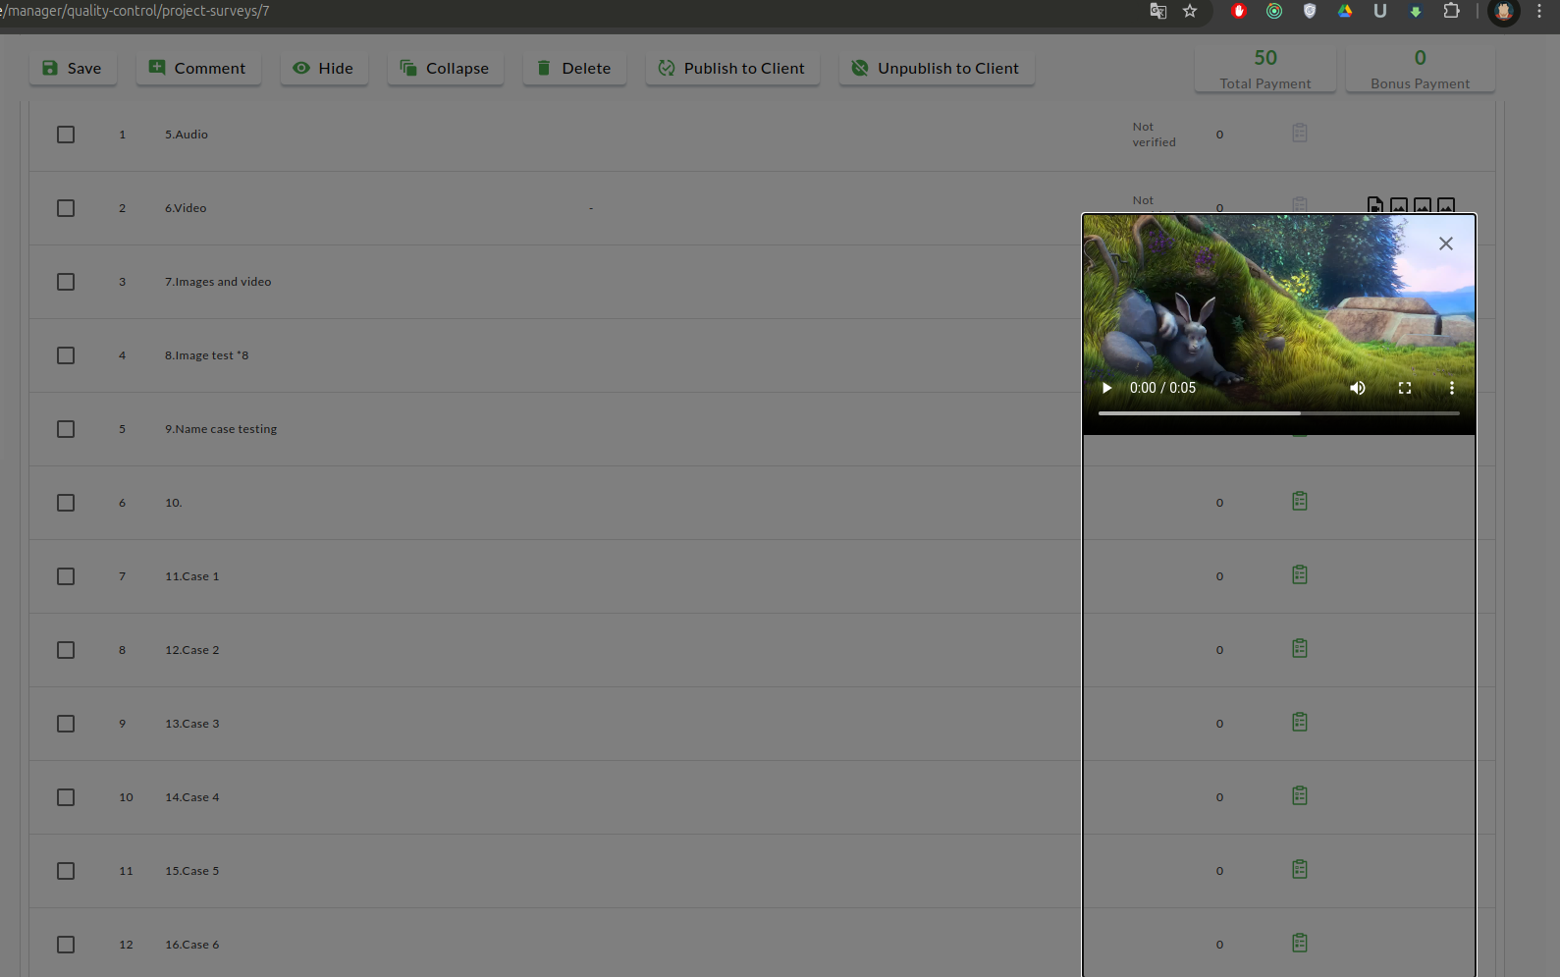Image resolution: width=1560 pixels, height=977 pixels.
Task: Open the red stop-hand ad blocker extension
Action: pos(1239,11)
